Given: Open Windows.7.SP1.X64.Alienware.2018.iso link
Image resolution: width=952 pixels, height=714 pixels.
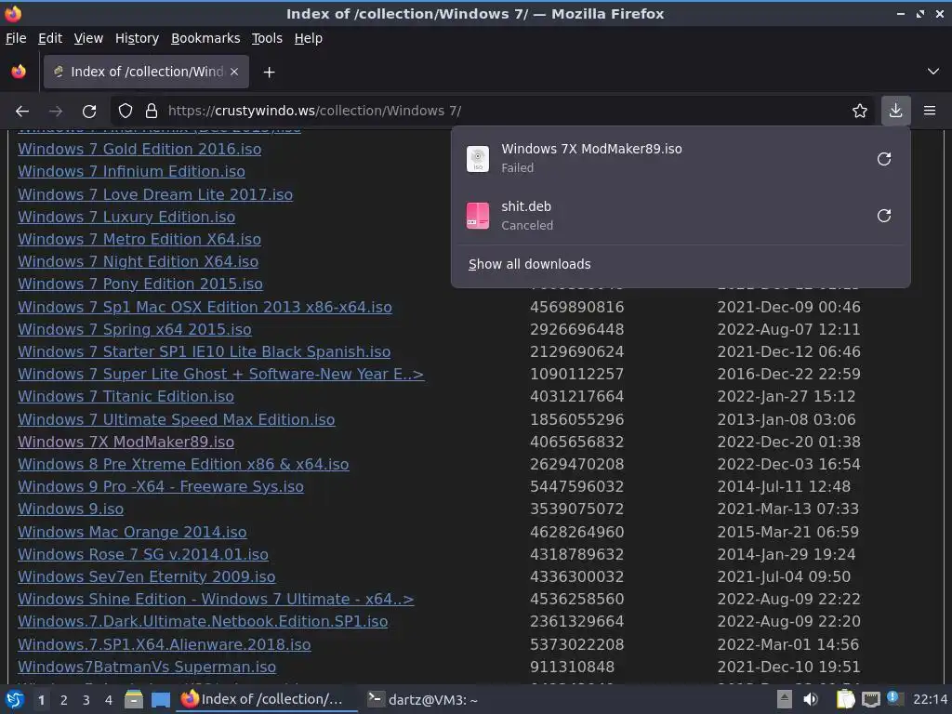Looking at the screenshot, I should pos(165,645).
